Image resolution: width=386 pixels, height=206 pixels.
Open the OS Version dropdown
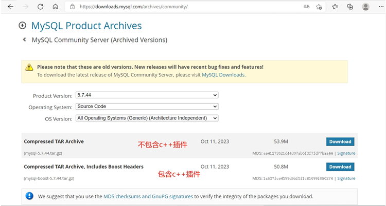147,118
